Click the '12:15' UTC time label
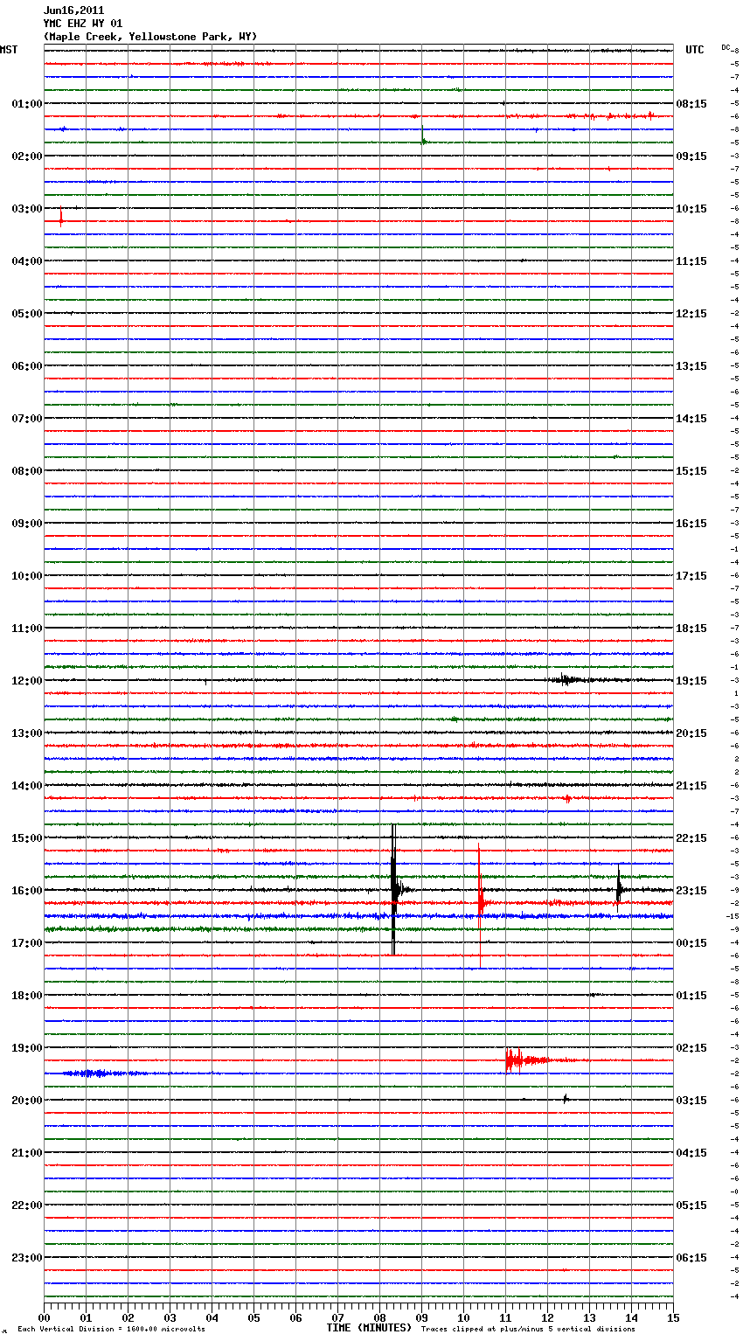 [x=691, y=314]
